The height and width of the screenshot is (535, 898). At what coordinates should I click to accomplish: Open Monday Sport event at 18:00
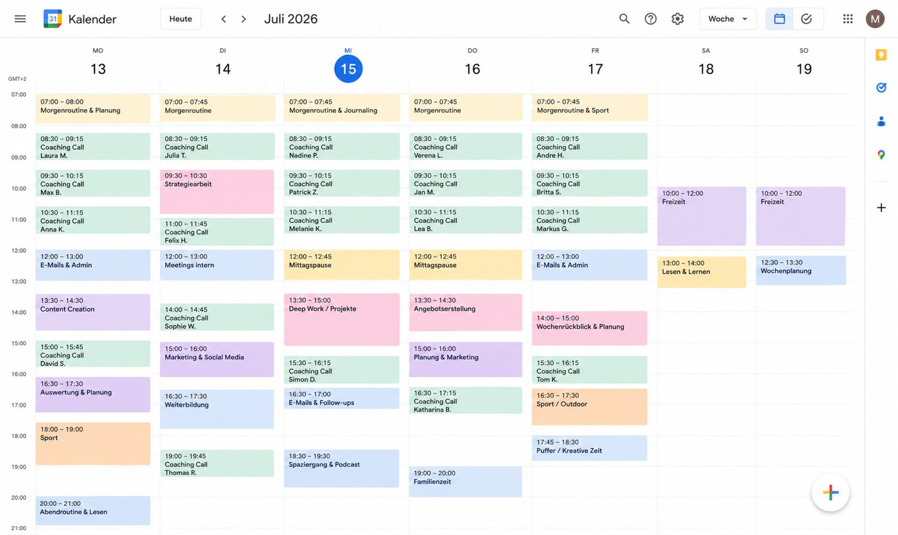93,444
